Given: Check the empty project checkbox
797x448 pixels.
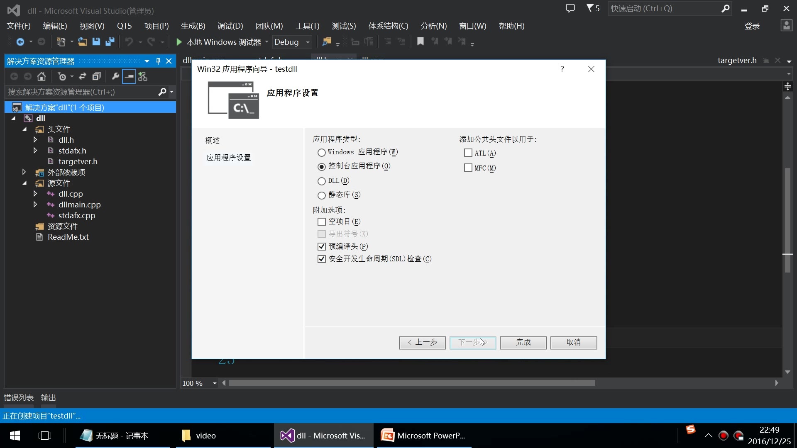Looking at the screenshot, I should (x=321, y=222).
